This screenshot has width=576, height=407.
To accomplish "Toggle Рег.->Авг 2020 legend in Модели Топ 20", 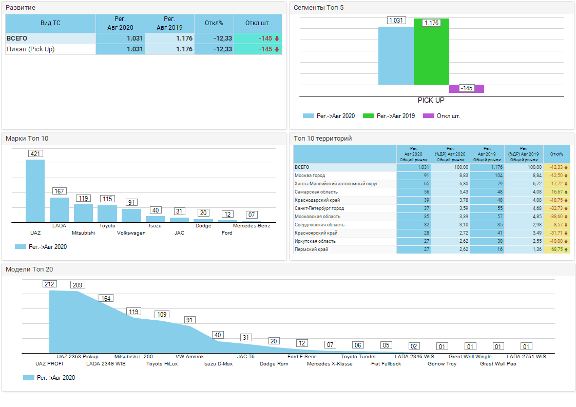I will click(x=49, y=378).
